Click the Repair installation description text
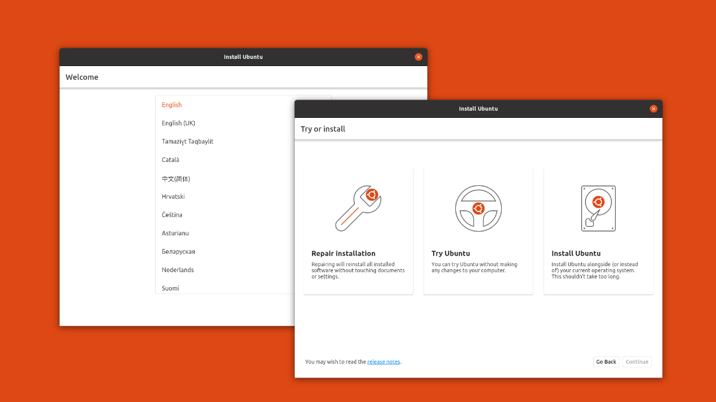This screenshot has height=402, width=716. [358, 270]
